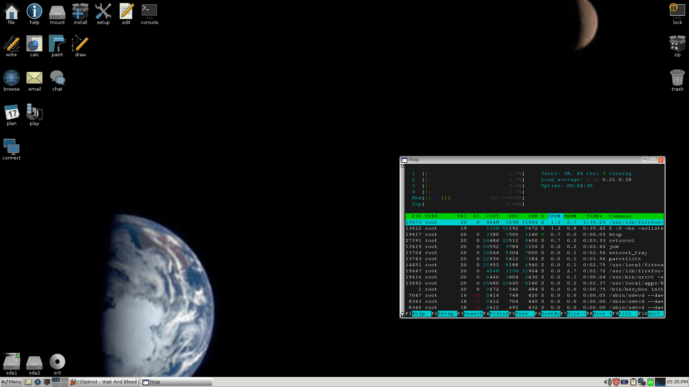Open the email desktop icon
Viewport: 689px width, 387px height.
pos(34,81)
